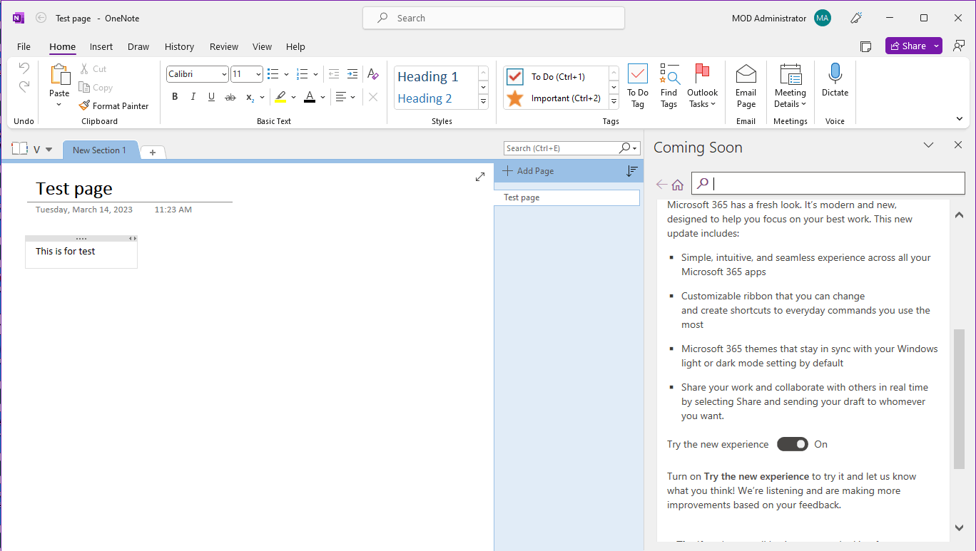Start Dictate microphone
This screenshot has height=551, width=976.
(835, 81)
